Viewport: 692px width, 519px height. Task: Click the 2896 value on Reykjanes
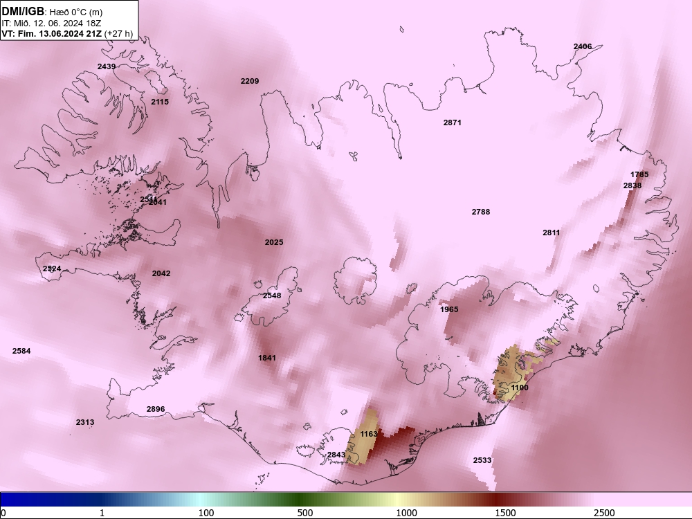[x=156, y=410]
